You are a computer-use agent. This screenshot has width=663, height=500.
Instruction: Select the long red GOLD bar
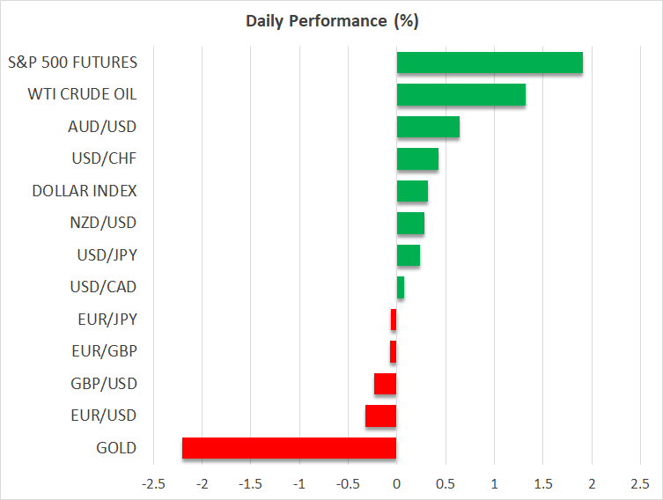[x=289, y=448]
